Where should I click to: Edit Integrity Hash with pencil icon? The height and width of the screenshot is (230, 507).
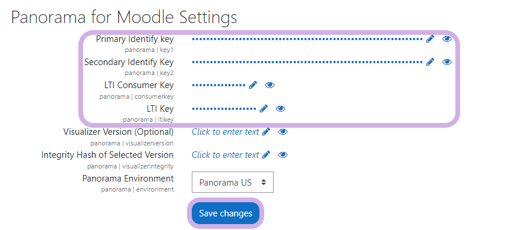tap(266, 155)
